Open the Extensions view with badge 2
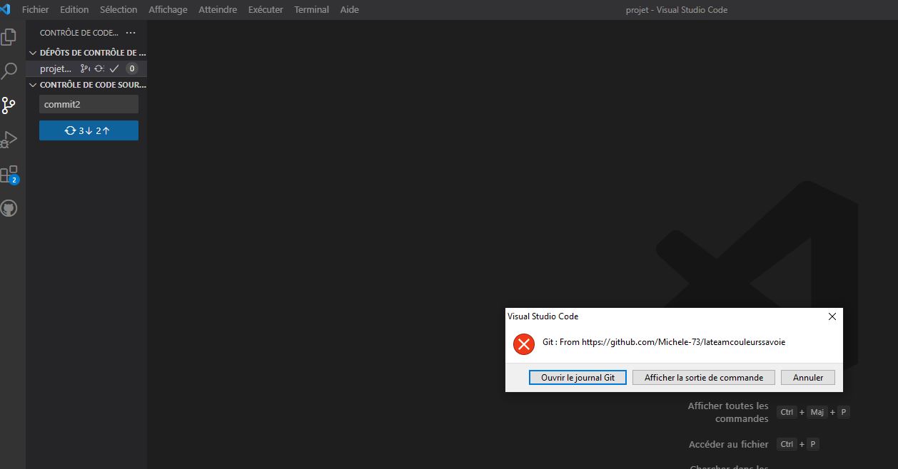The height and width of the screenshot is (469, 898). pos(9,174)
